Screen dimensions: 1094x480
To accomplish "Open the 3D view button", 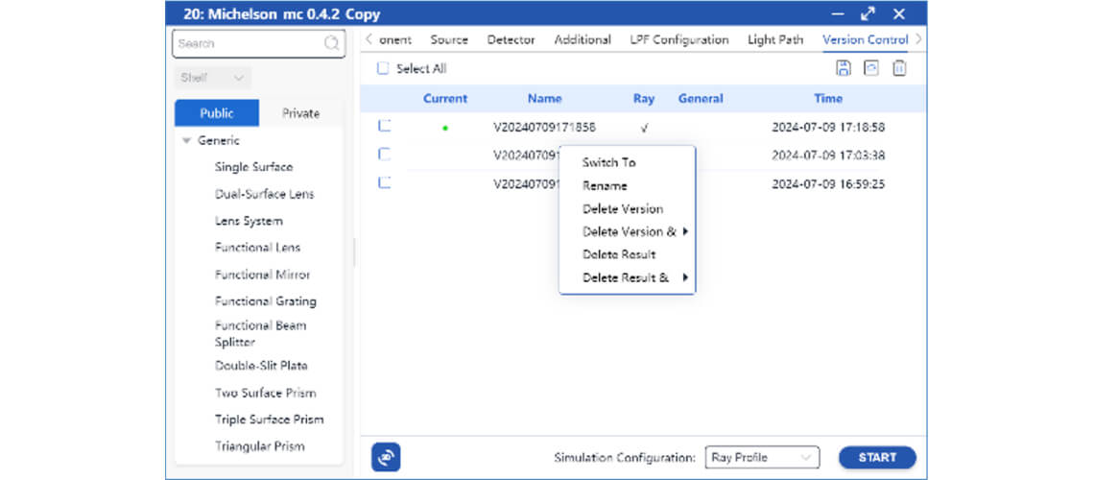I will (386, 458).
